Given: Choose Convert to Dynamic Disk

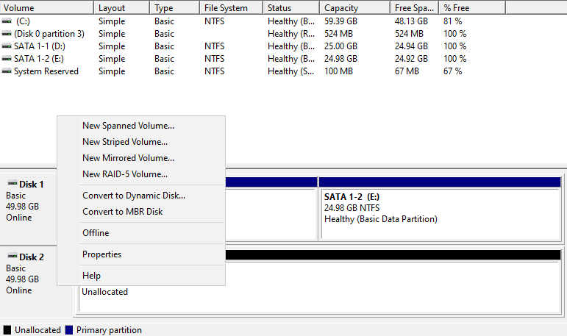Looking at the screenshot, I should click(141, 196).
